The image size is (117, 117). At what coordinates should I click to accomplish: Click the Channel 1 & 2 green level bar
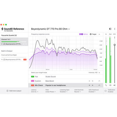coord(14,42)
